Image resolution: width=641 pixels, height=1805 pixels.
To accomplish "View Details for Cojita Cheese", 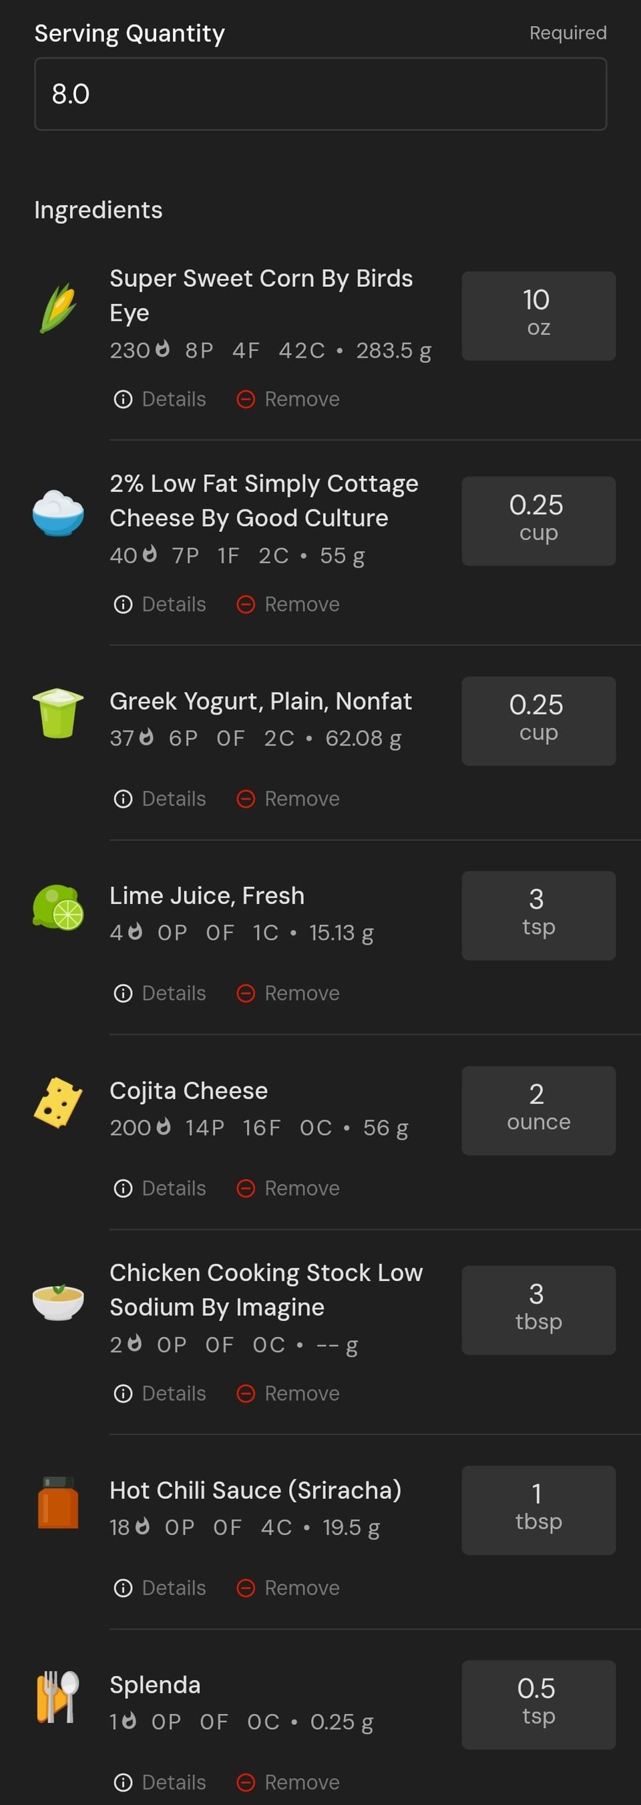I will pyautogui.click(x=160, y=1189).
